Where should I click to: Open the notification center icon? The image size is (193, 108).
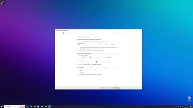click(x=191, y=106)
